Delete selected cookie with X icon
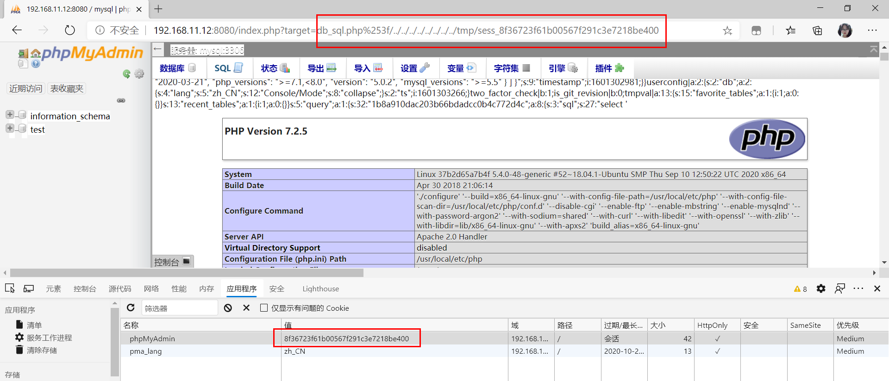Screen dimensions: 889x381 tap(246, 307)
